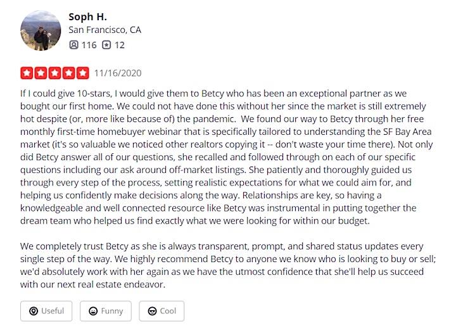Click the review date 11/16/2020

pos(118,73)
